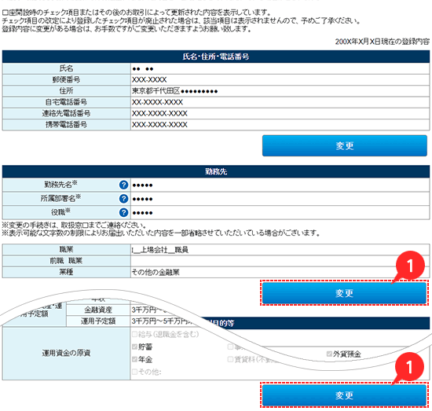Select masked value in 勤務先名 row

point(142,185)
